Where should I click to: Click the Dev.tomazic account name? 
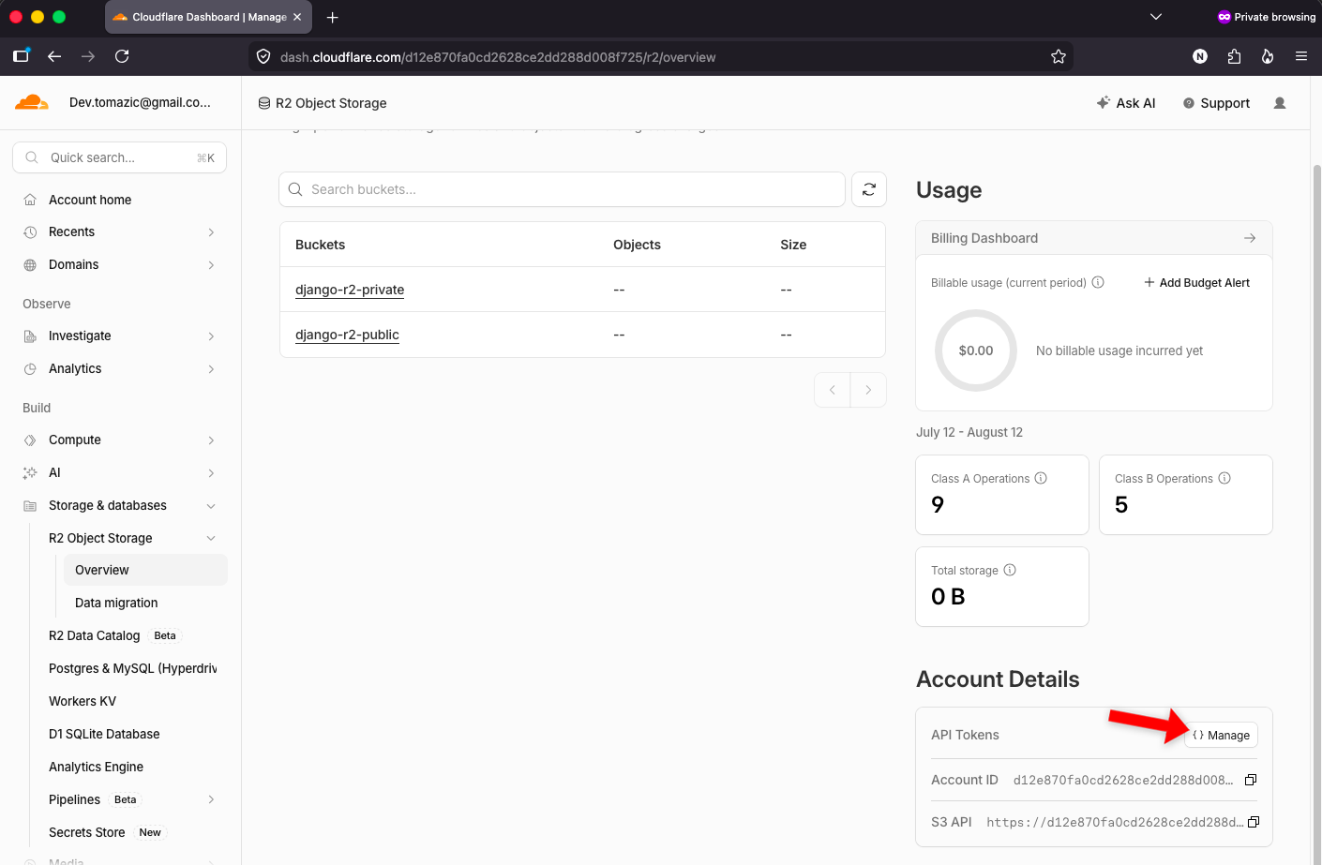[140, 102]
